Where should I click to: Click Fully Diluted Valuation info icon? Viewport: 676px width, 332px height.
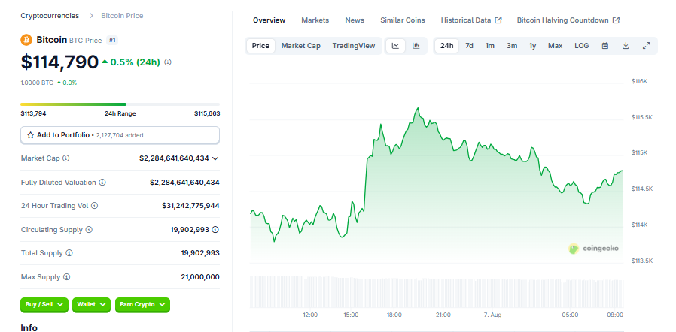point(102,183)
